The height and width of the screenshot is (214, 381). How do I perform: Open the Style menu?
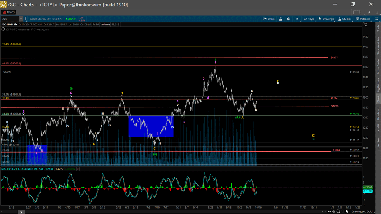click(309, 19)
